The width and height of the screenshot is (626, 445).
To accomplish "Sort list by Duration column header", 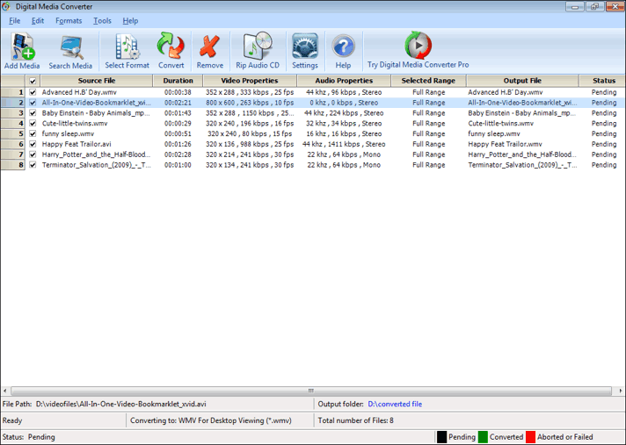I will (178, 81).
